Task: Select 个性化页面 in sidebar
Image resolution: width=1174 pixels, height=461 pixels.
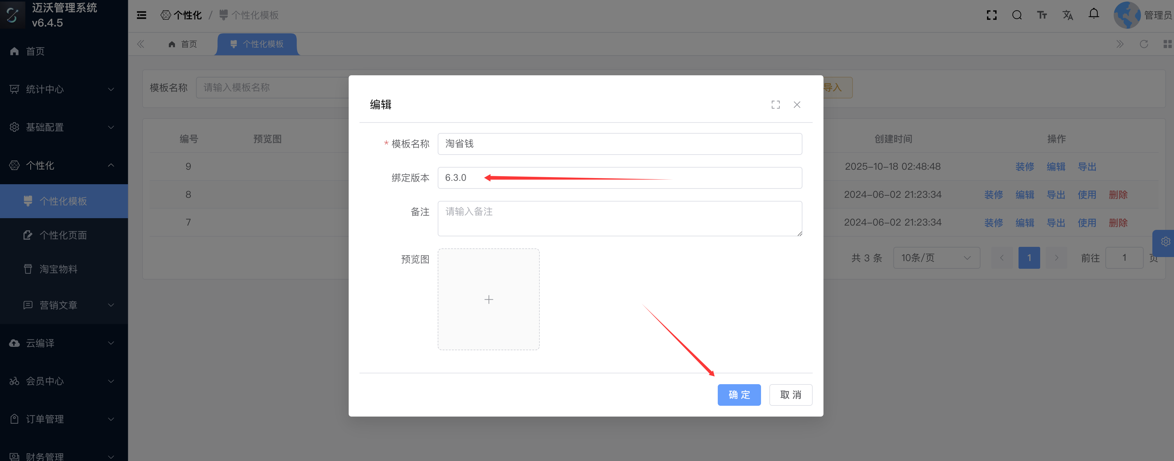Action: pyautogui.click(x=63, y=235)
